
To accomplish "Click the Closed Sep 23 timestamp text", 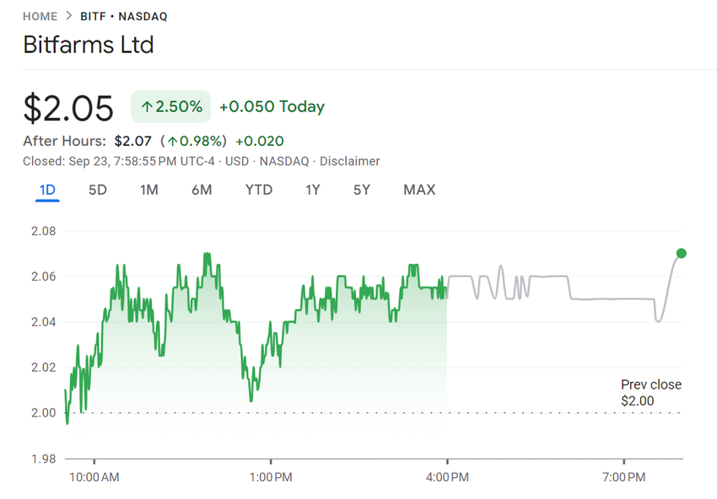I will (x=118, y=161).
